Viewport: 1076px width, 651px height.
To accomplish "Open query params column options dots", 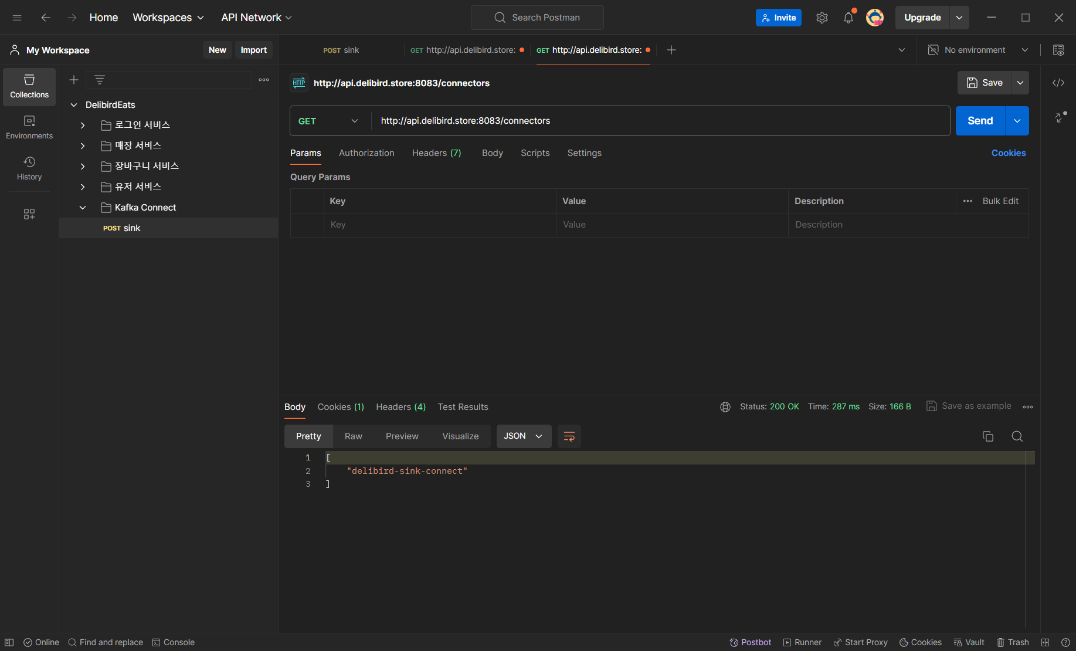I will pos(968,201).
